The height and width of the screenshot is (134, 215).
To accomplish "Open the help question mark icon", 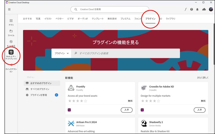I will (x=192, y=9).
